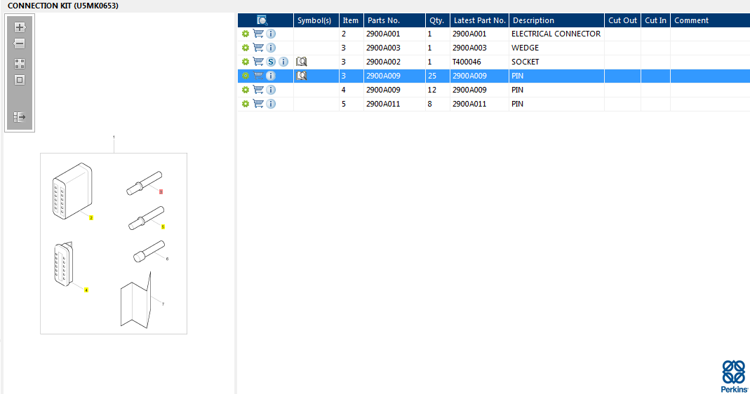Screen dimensions: 750x394
Task: Add SOCKET to shopping cart
Action: (258, 62)
